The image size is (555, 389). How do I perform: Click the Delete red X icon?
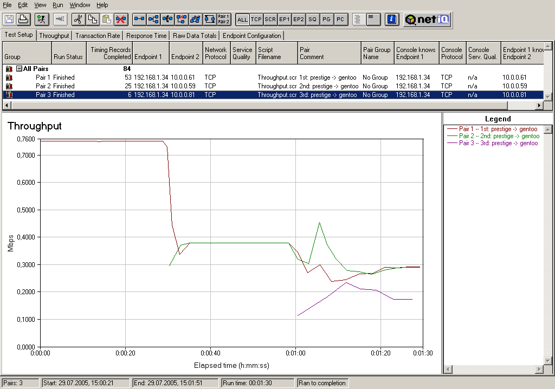[121, 19]
